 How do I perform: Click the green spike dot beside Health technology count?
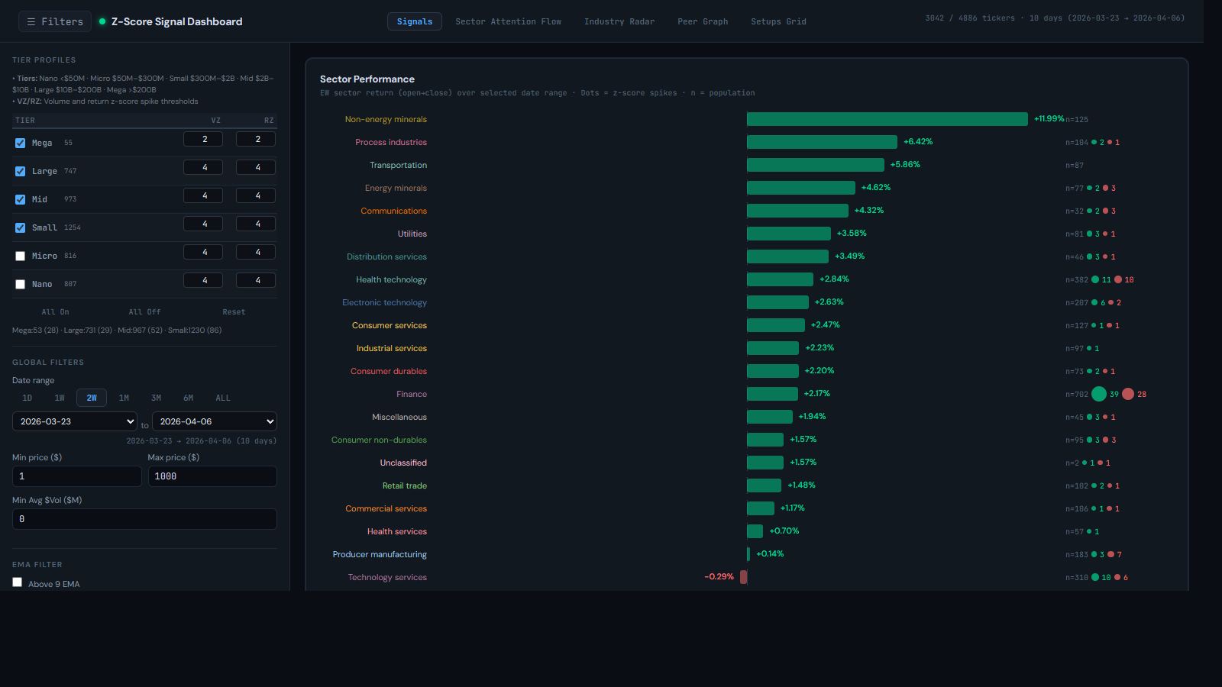[x=1097, y=279]
